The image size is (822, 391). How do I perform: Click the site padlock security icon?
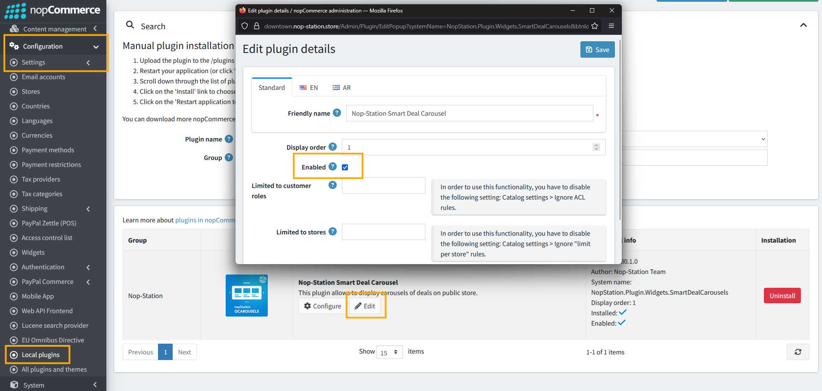[x=257, y=26]
